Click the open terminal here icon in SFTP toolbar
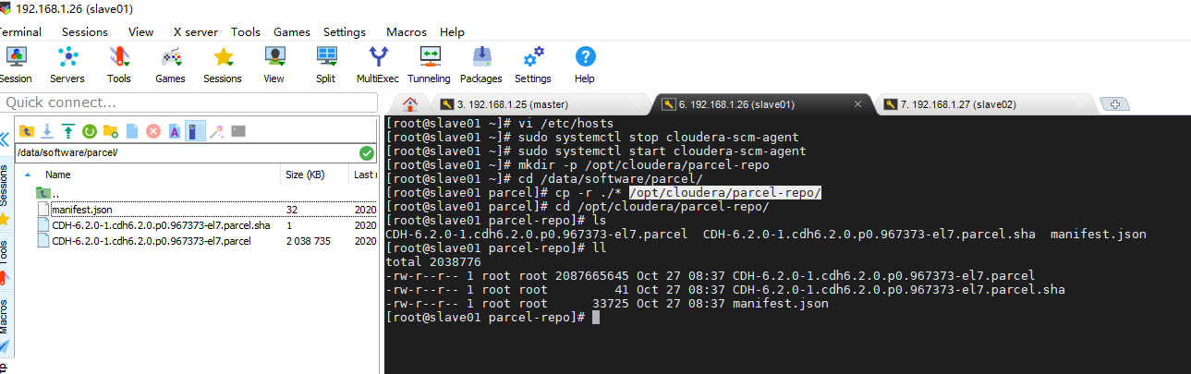The image size is (1191, 374). click(x=238, y=131)
